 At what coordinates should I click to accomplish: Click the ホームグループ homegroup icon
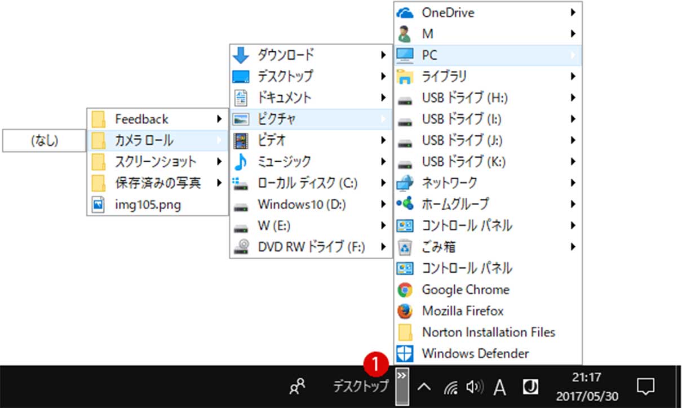[x=405, y=204]
